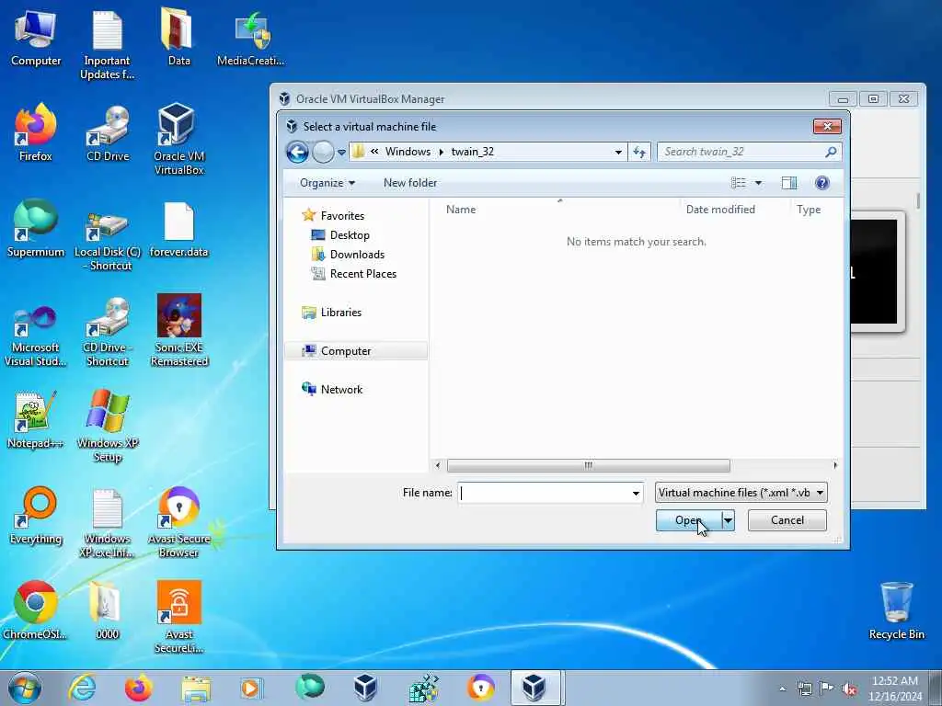Expand the address bar path dropdown
This screenshot has width=942, height=706.
618,152
